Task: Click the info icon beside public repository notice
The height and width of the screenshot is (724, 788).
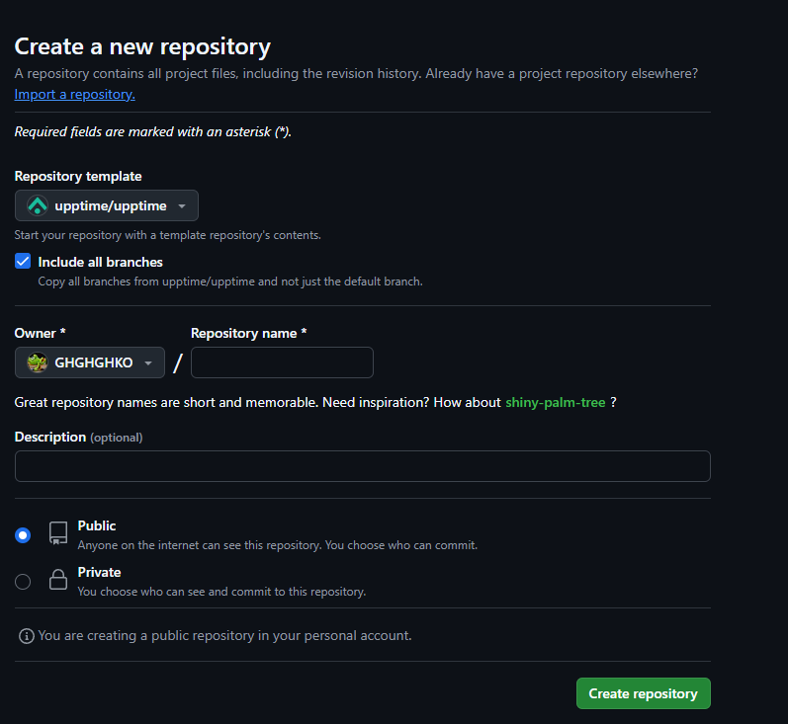Action: pyautogui.click(x=26, y=636)
